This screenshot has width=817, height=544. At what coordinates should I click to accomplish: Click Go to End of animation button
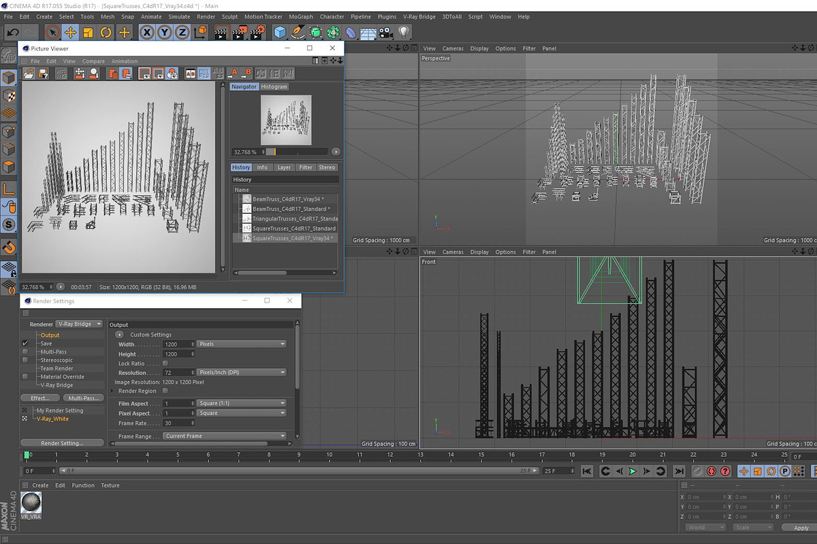click(679, 471)
